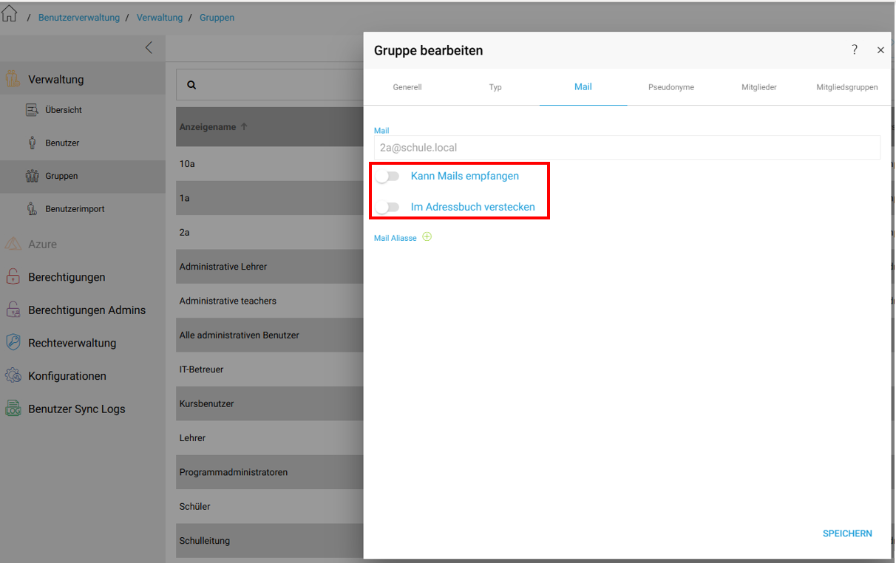Close the Gruppe bearbeiten dialog
The image size is (896, 563).
[880, 50]
